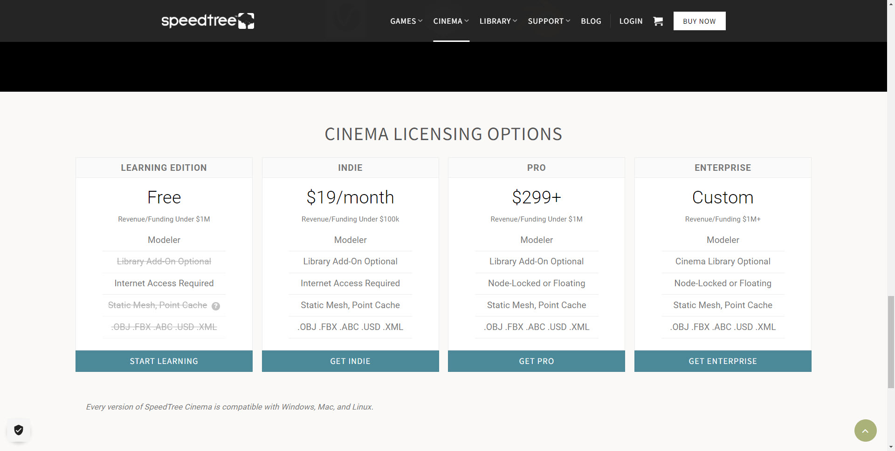This screenshot has height=451, width=895.
Task: Expand the GAMES dropdown menu
Action: coord(406,21)
